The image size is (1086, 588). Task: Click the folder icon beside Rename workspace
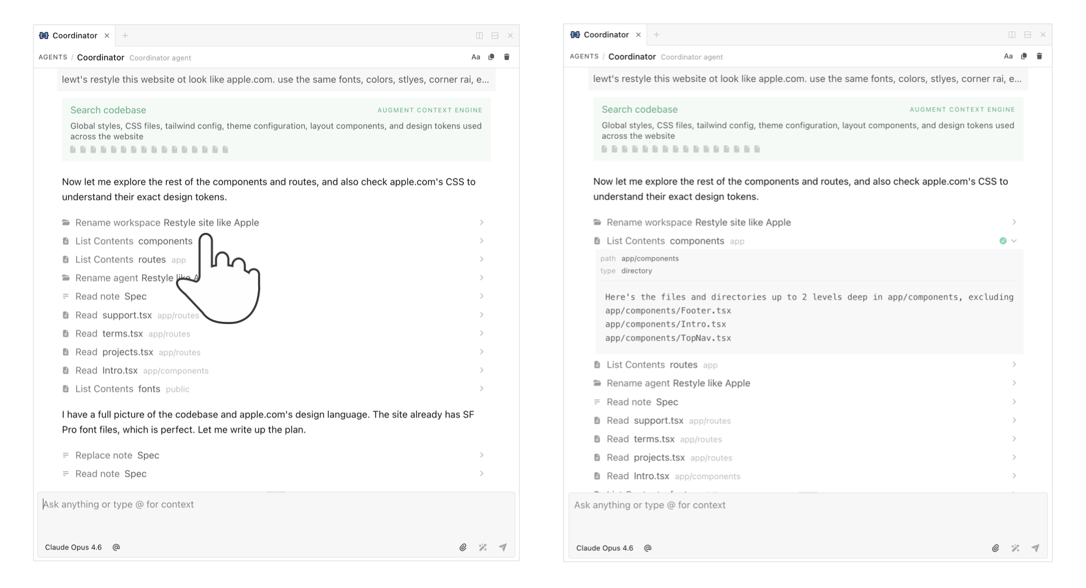65,222
